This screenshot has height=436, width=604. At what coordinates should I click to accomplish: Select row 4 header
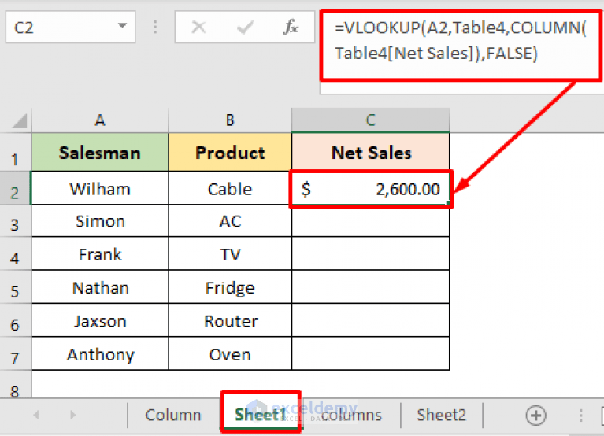pos(15,254)
